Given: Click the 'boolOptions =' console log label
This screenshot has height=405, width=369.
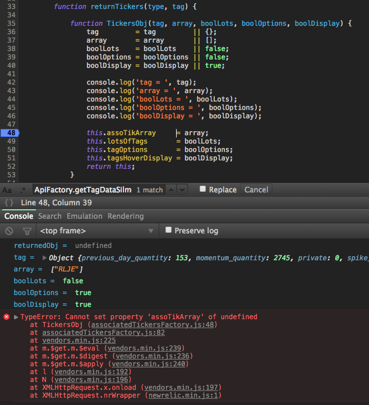Looking at the screenshot, I should click(x=40, y=293).
